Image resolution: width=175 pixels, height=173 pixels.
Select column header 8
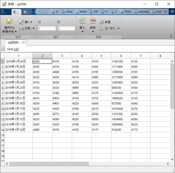(x=160, y=56)
